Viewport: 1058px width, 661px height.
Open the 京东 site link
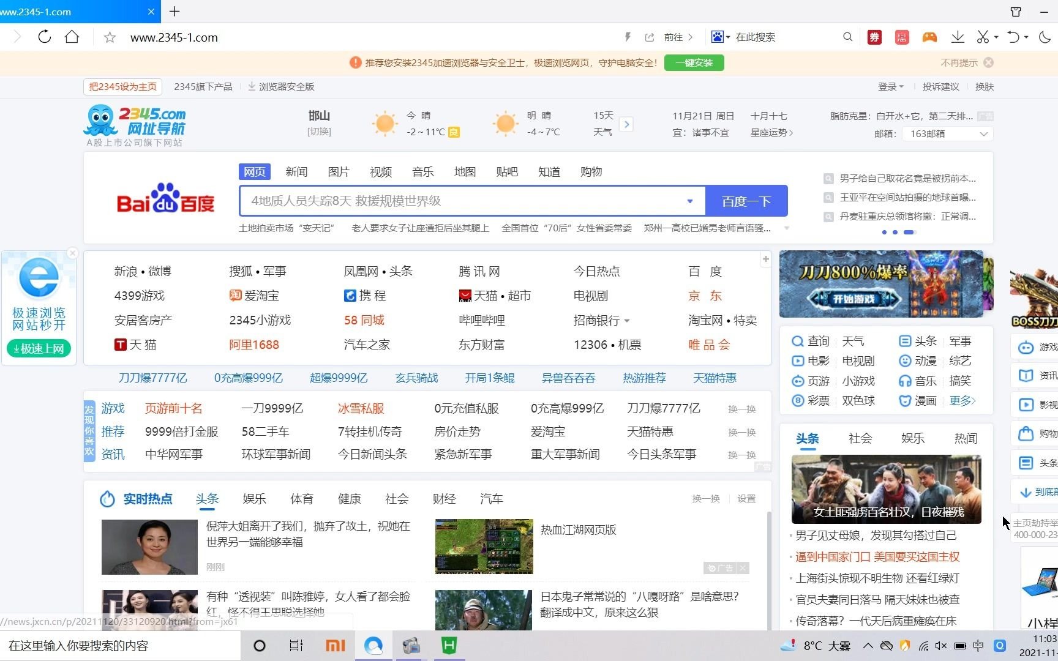click(705, 296)
